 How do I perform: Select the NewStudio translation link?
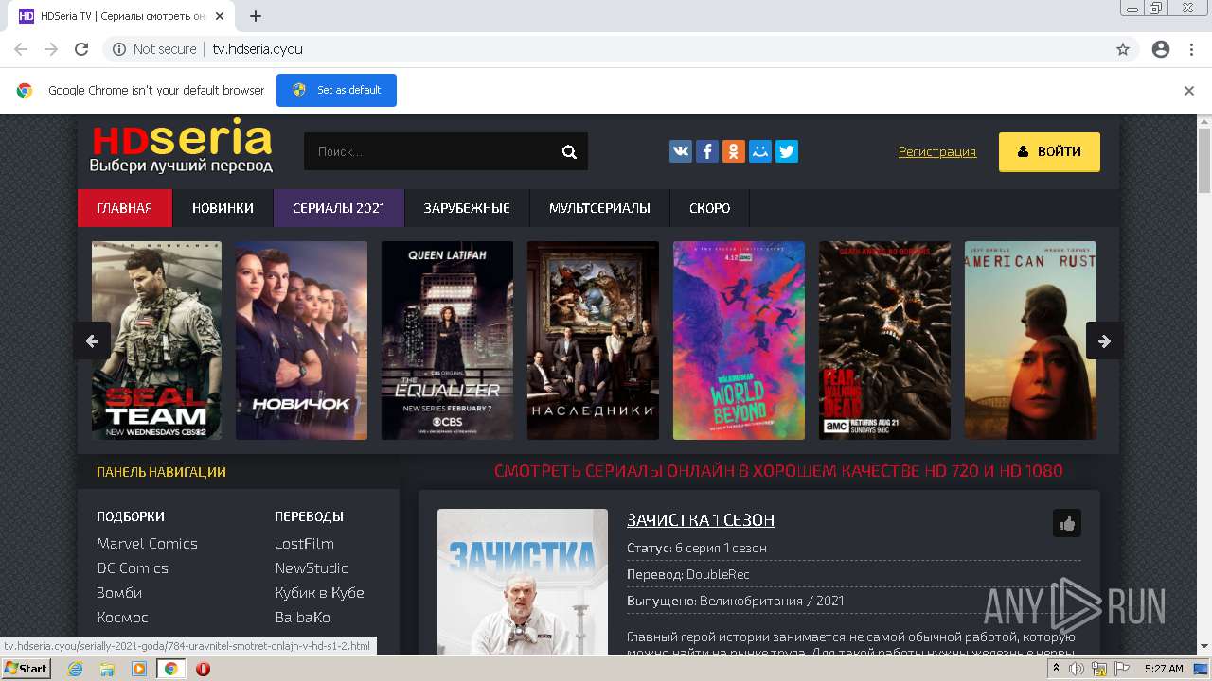click(x=312, y=568)
